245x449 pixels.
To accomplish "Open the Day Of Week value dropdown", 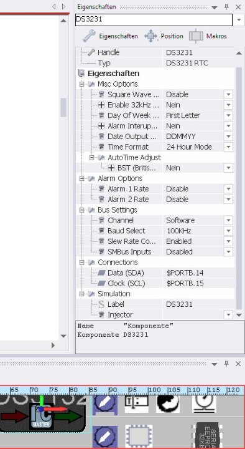I will (228, 115).
